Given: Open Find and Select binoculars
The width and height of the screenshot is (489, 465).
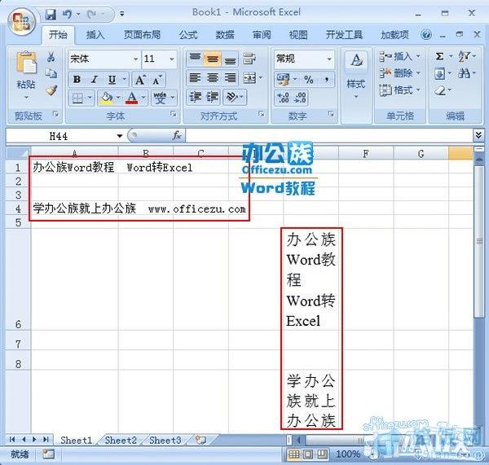Looking at the screenshot, I should click(x=464, y=73).
